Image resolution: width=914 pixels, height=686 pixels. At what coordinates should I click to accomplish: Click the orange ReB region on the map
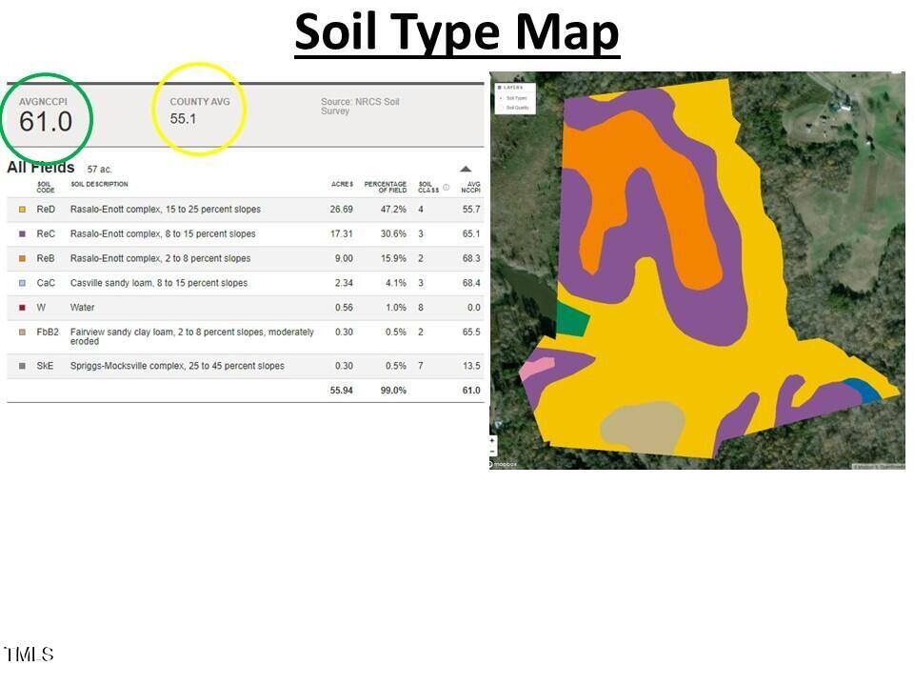click(666, 191)
